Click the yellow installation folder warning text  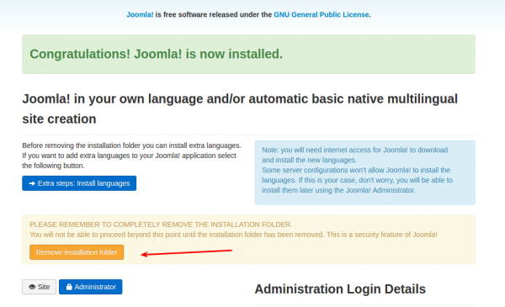tap(233, 230)
